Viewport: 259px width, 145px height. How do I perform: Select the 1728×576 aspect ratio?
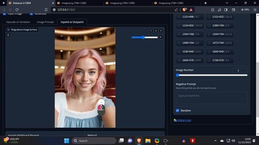[220, 60]
